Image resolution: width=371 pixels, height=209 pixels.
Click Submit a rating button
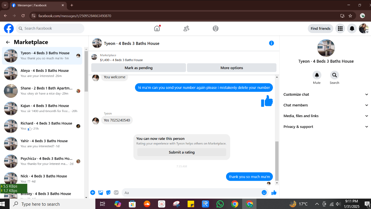182,152
